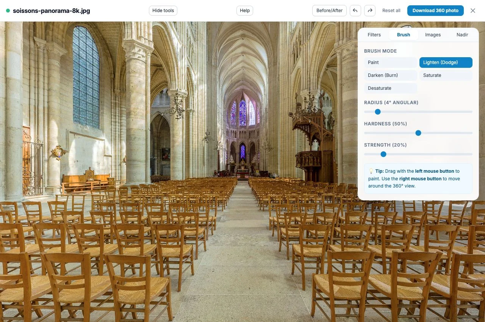Click the RADIUS (4° ANGULAR) label
Image resolution: width=485 pixels, height=322 pixels.
[x=391, y=103]
